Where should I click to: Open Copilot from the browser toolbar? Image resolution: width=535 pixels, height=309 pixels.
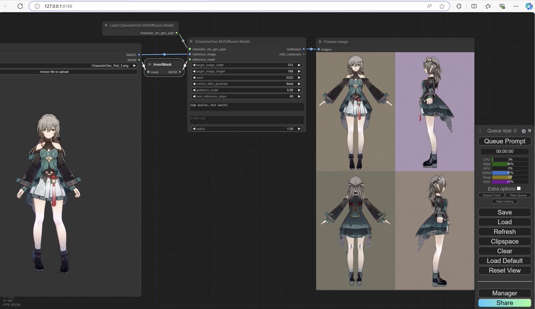tap(528, 7)
